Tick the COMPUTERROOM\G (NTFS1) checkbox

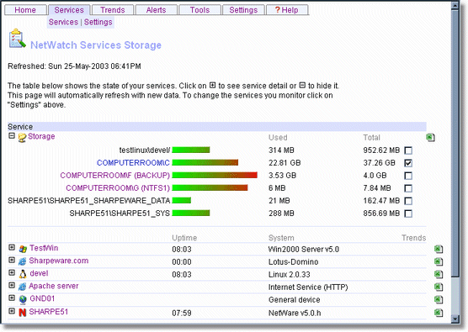pyautogui.click(x=408, y=188)
